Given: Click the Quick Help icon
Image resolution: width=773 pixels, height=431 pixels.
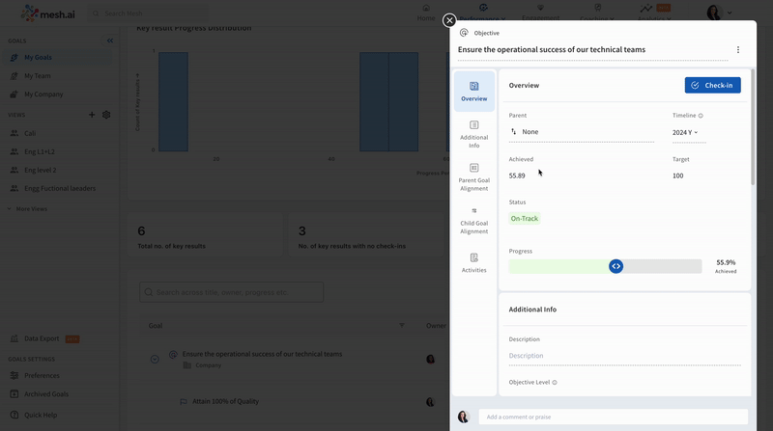Looking at the screenshot, I should coord(14,415).
